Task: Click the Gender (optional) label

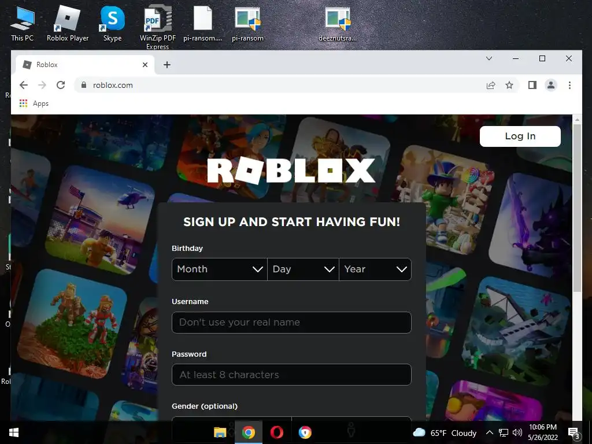Action: [x=205, y=406]
